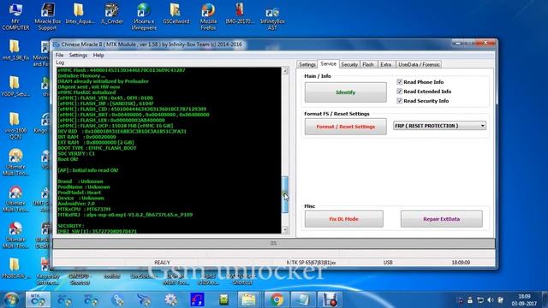The height and width of the screenshot is (308, 548).
Task: Click the Fix DL Mode button
Action: [x=344, y=219]
